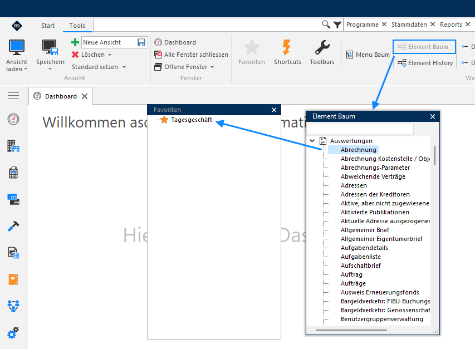Image resolution: width=475 pixels, height=349 pixels.
Task: Click the Stammdaten filter tag
Action: pos(409,24)
